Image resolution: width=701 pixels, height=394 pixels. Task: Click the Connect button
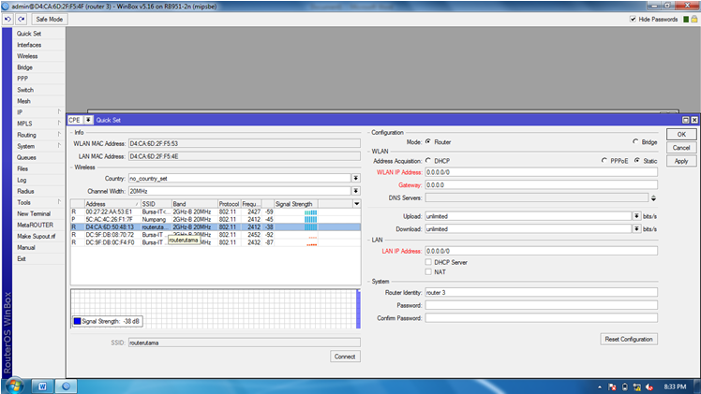[x=345, y=357]
